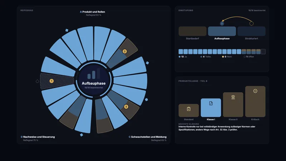Click the first blue square in the answer strip
Image resolution: width=286 pixels, height=161 pixels.
pyautogui.click(x=181, y=52)
